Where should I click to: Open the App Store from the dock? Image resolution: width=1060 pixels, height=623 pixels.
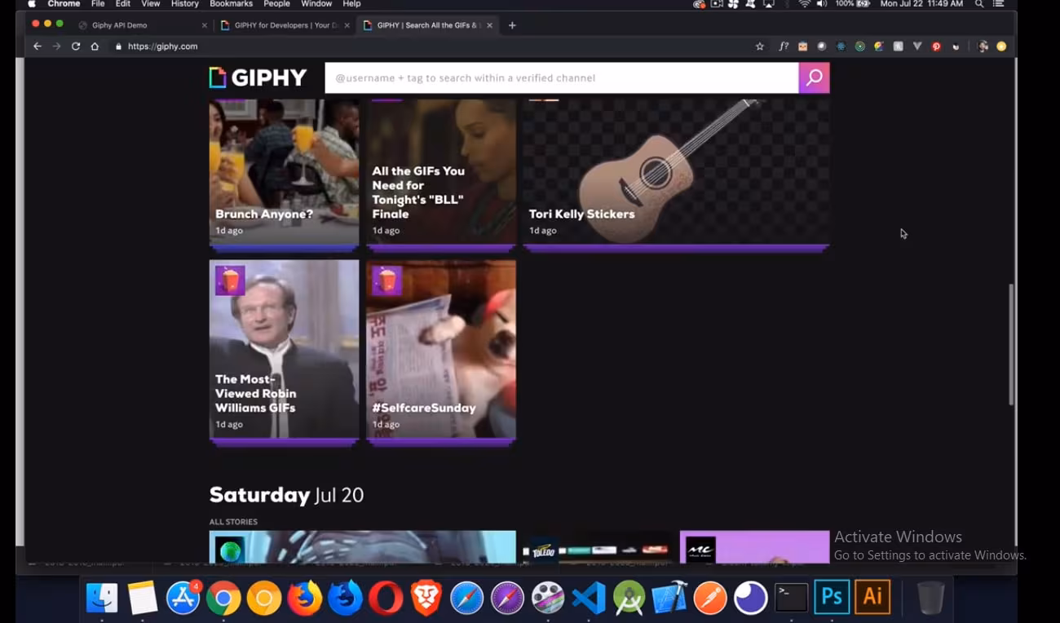(x=183, y=598)
